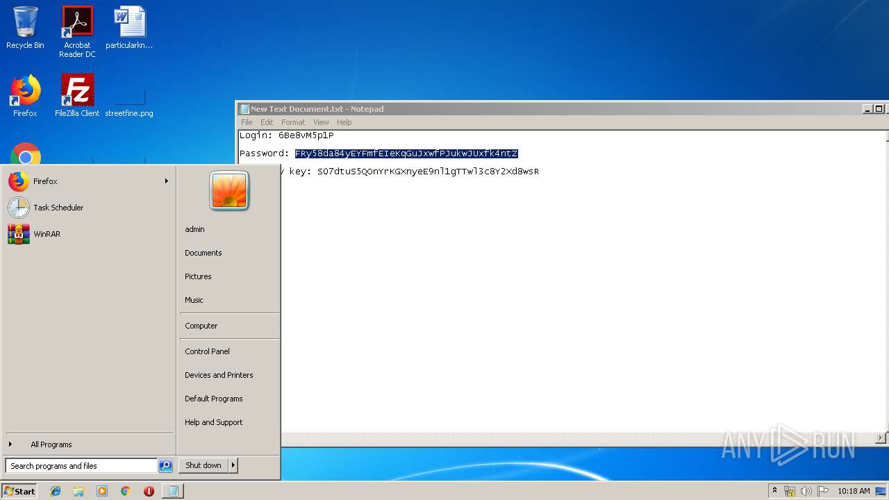Viewport: 889px width, 500px height.
Task: Click the Google Chrome desktop icon
Action: pos(26,154)
